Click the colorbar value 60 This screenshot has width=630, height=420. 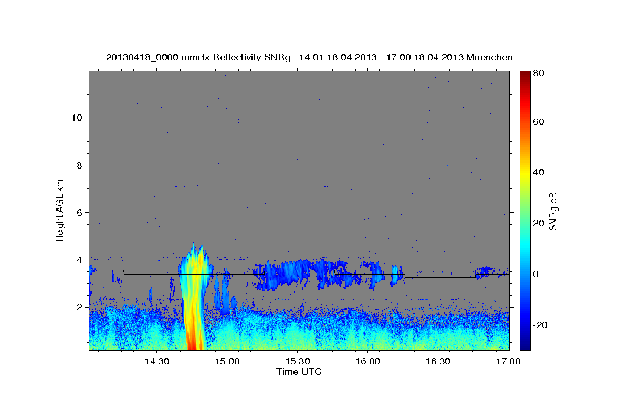pyautogui.click(x=539, y=122)
